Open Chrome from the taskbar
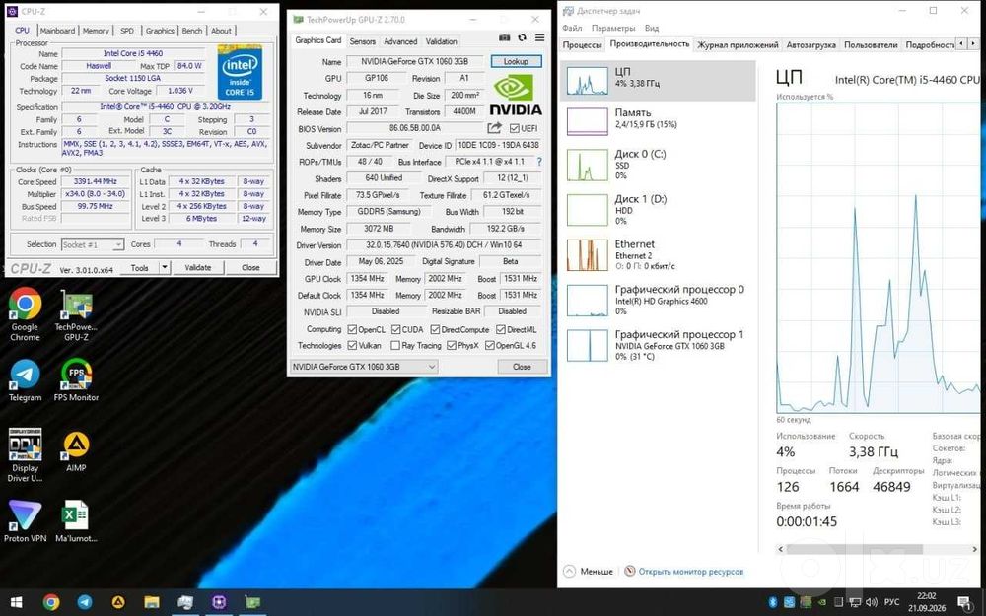This screenshot has width=986, height=616. [51, 602]
